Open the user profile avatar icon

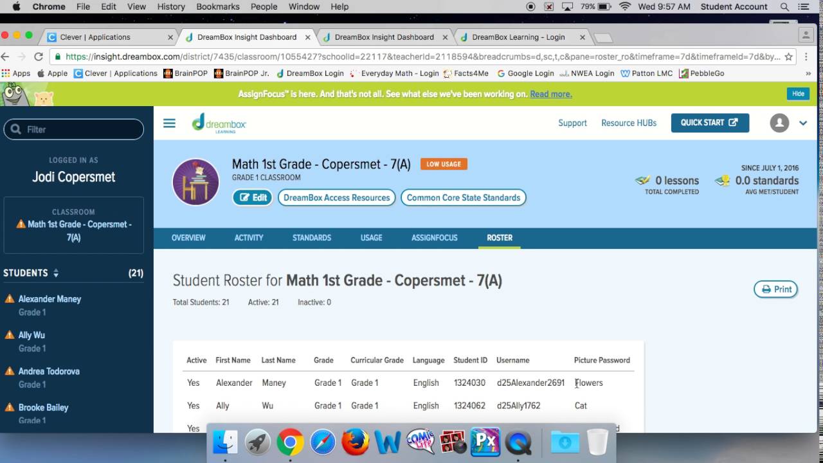779,123
